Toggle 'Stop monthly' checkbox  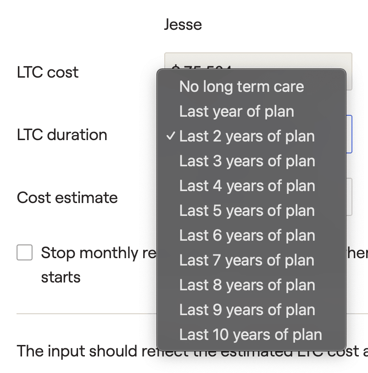tap(25, 253)
